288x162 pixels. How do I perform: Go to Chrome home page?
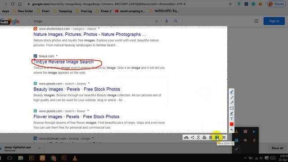(20, 4)
